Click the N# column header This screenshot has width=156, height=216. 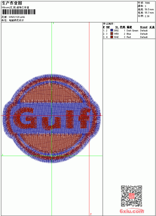coord(108,27)
